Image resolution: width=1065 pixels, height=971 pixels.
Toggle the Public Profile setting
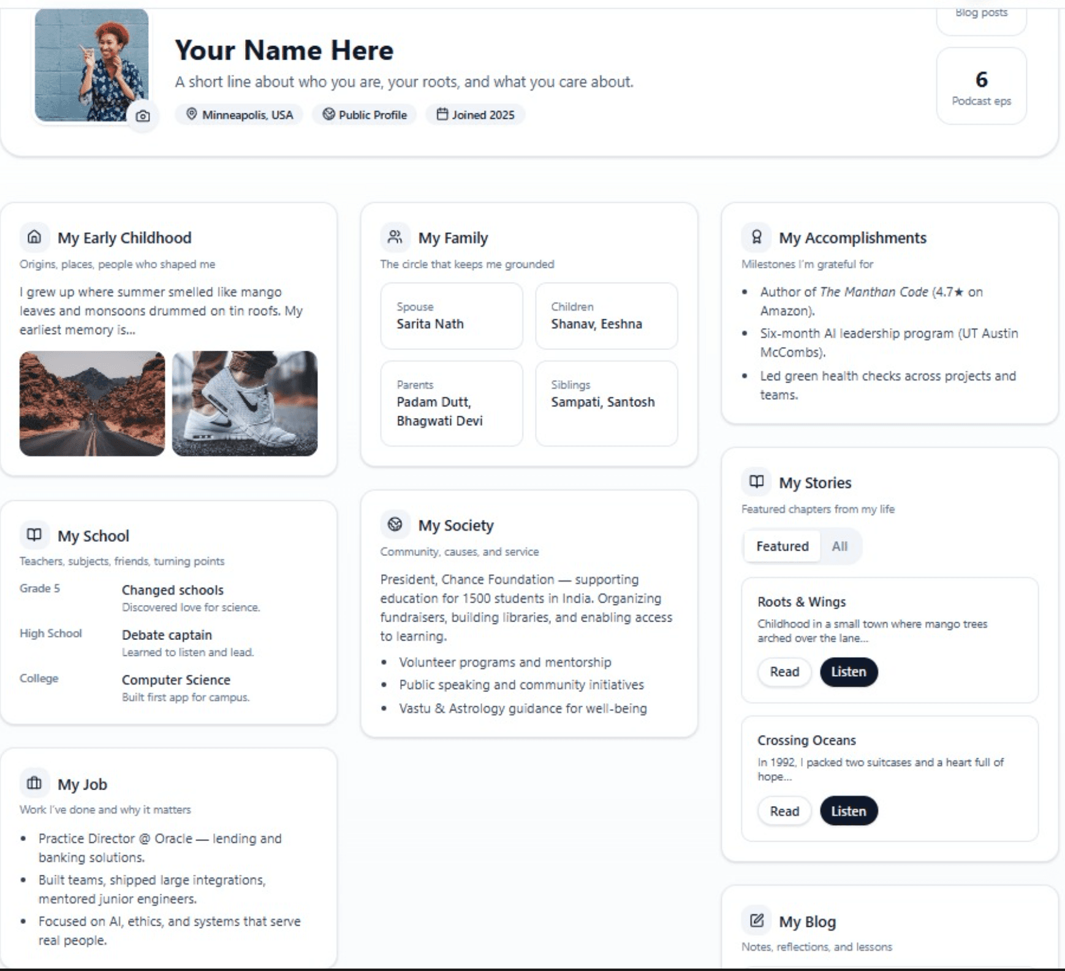coord(364,115)
